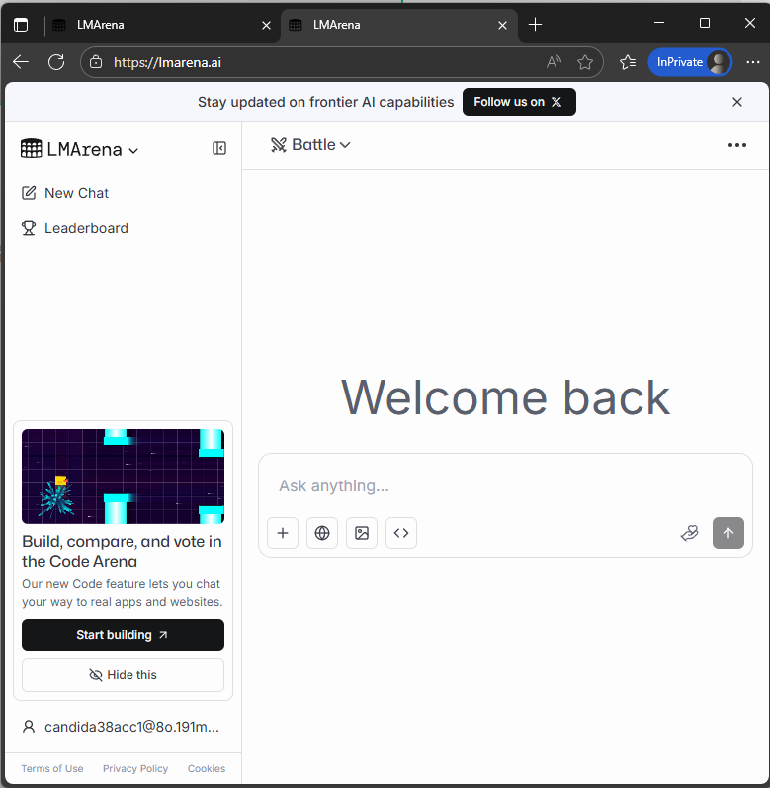This screenshot has height=788, width=770.
Task: Collapse the sidebar panel icon
Action: (x=219, y=148)
